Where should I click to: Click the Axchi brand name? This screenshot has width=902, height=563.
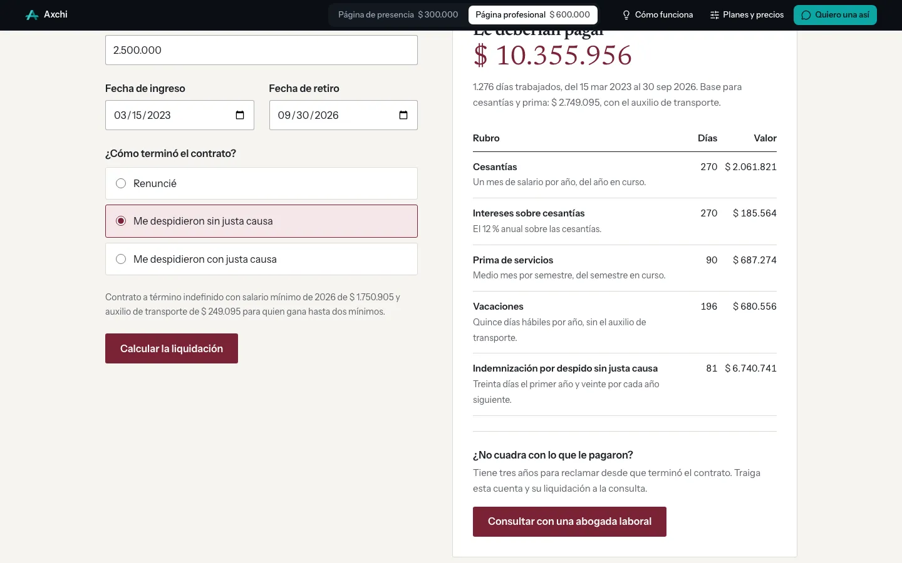point(56,14)
